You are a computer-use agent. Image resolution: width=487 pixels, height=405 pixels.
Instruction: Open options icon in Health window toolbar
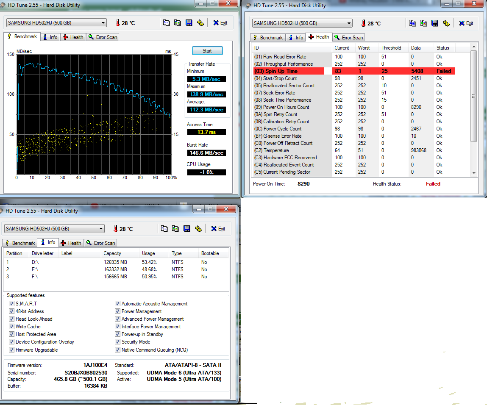[446, 23]
